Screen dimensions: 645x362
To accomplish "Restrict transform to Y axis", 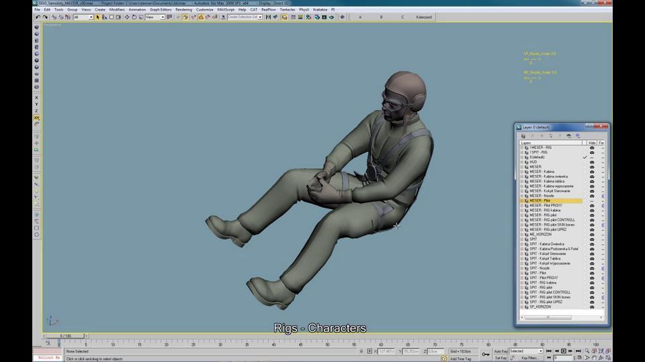I will point(36,105).
